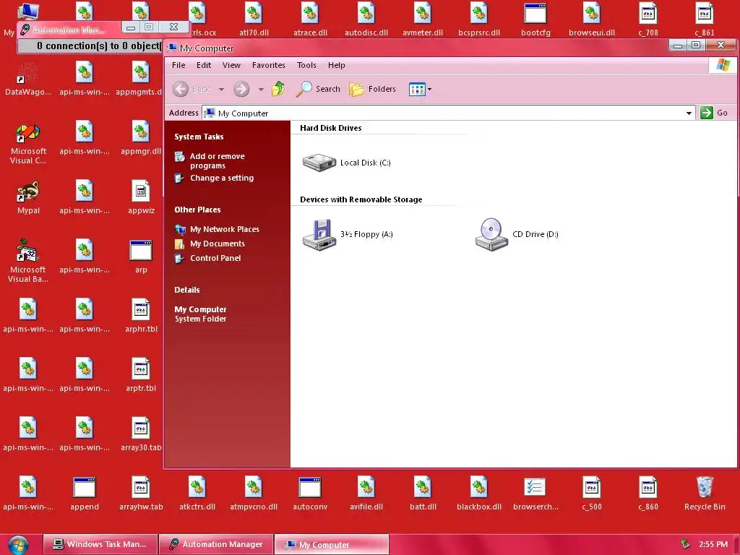Select the CD Drive (D:) icon
This screenshot has height=555, width=740.
pos(517,234)
